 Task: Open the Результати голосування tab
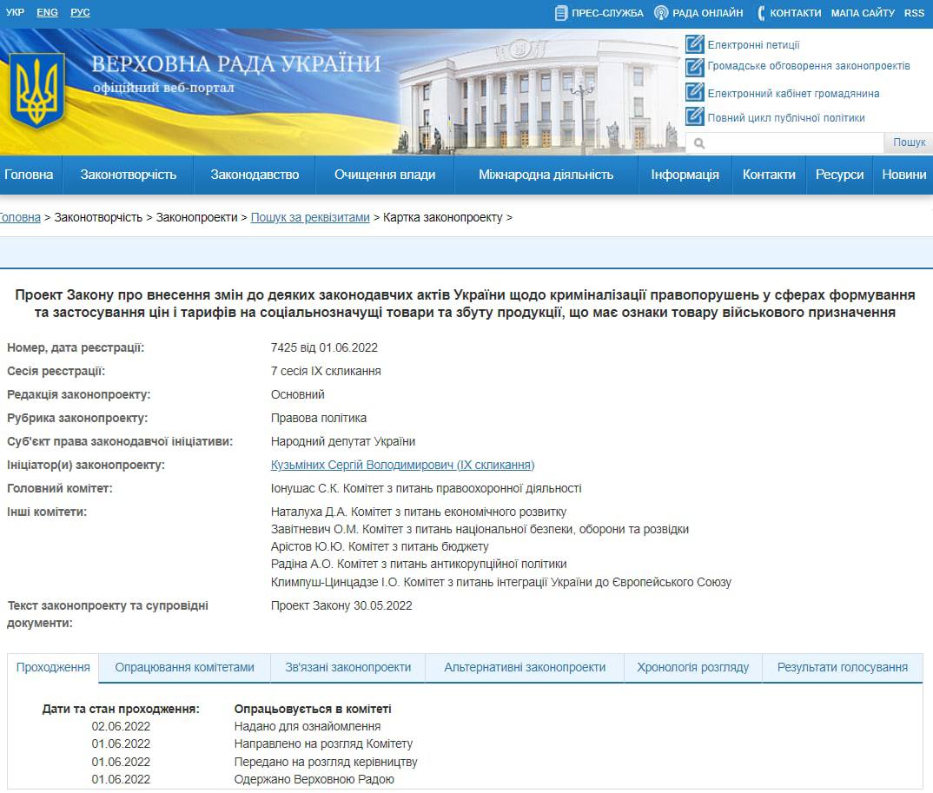click(x=842, y=667)
